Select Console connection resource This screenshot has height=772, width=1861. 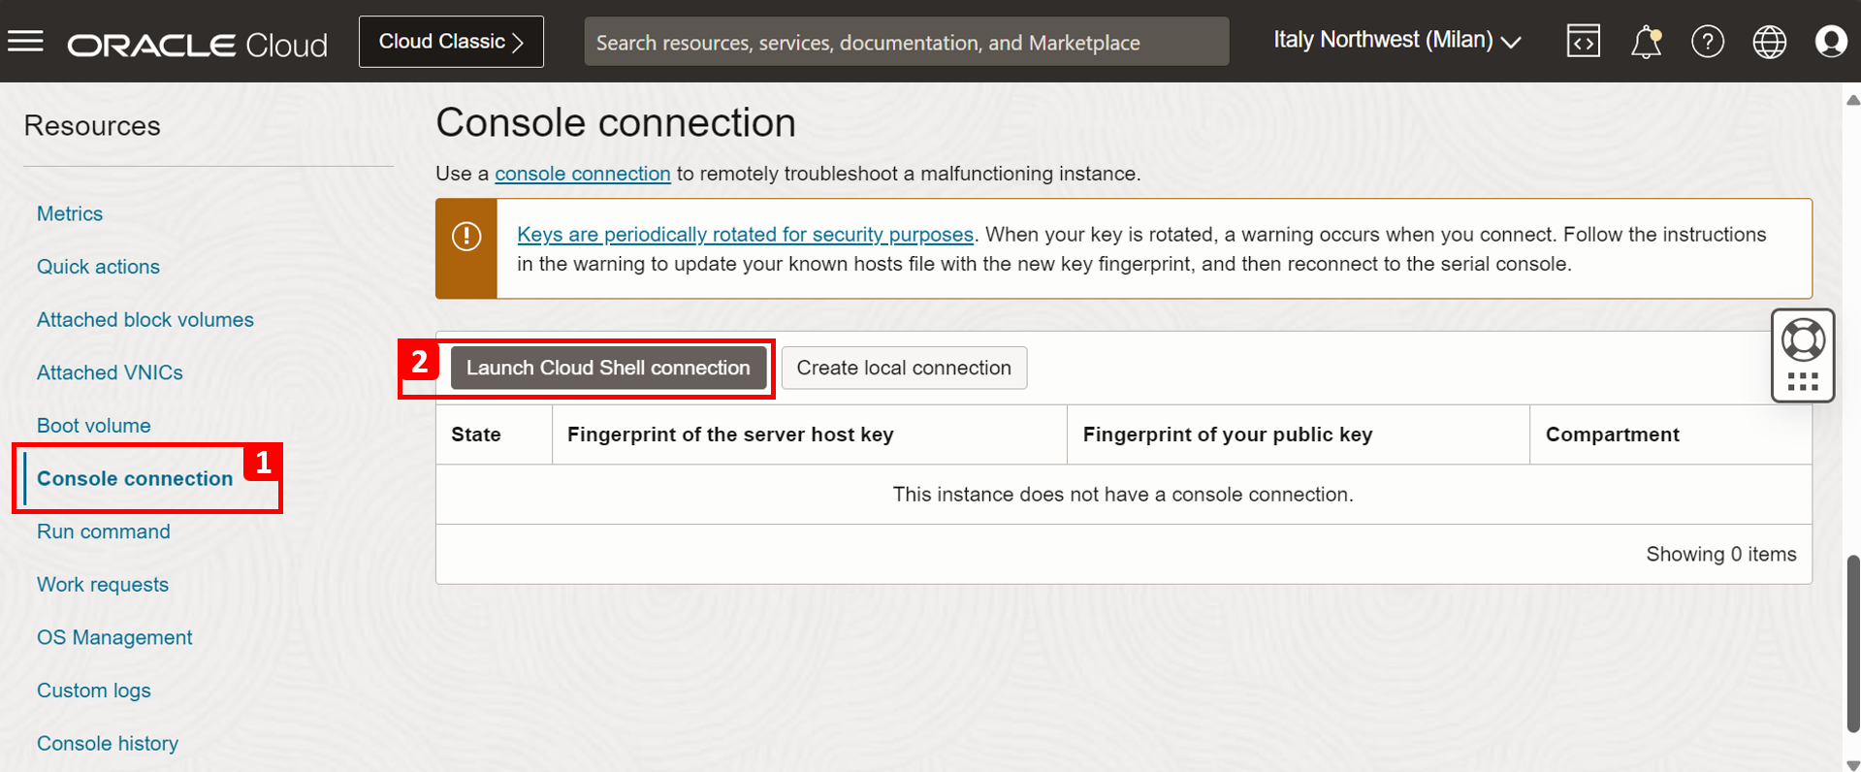tap(135, 478)
